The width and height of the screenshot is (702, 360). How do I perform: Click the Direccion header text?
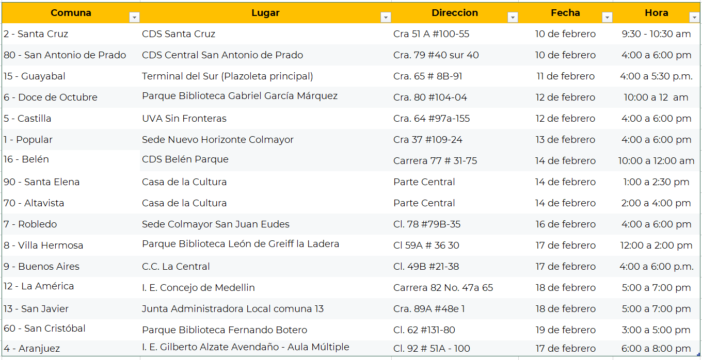click(x=455, y=13)
